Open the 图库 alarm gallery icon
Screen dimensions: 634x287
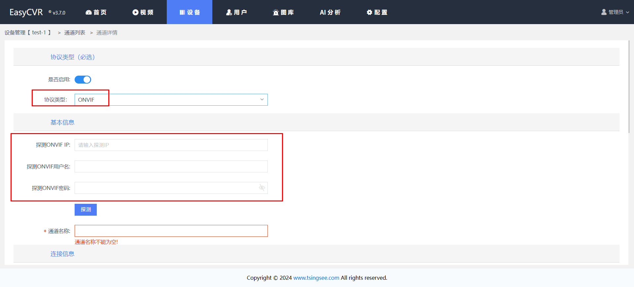pyautogui.click(x=276, y=12)
